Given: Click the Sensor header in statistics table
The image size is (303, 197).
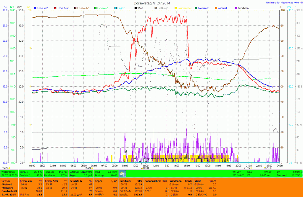Looking at the screenshot, I should point(6,180).
